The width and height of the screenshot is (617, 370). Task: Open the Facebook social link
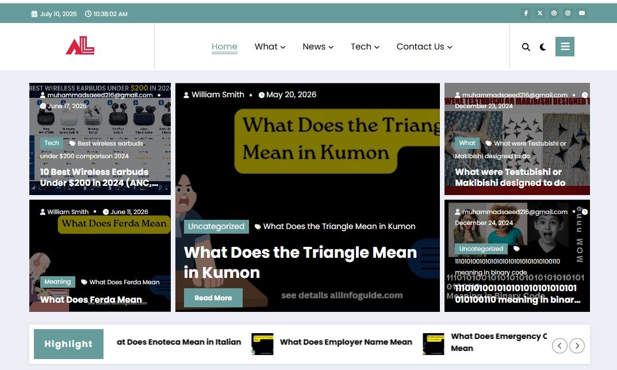(x=526, y=13)
